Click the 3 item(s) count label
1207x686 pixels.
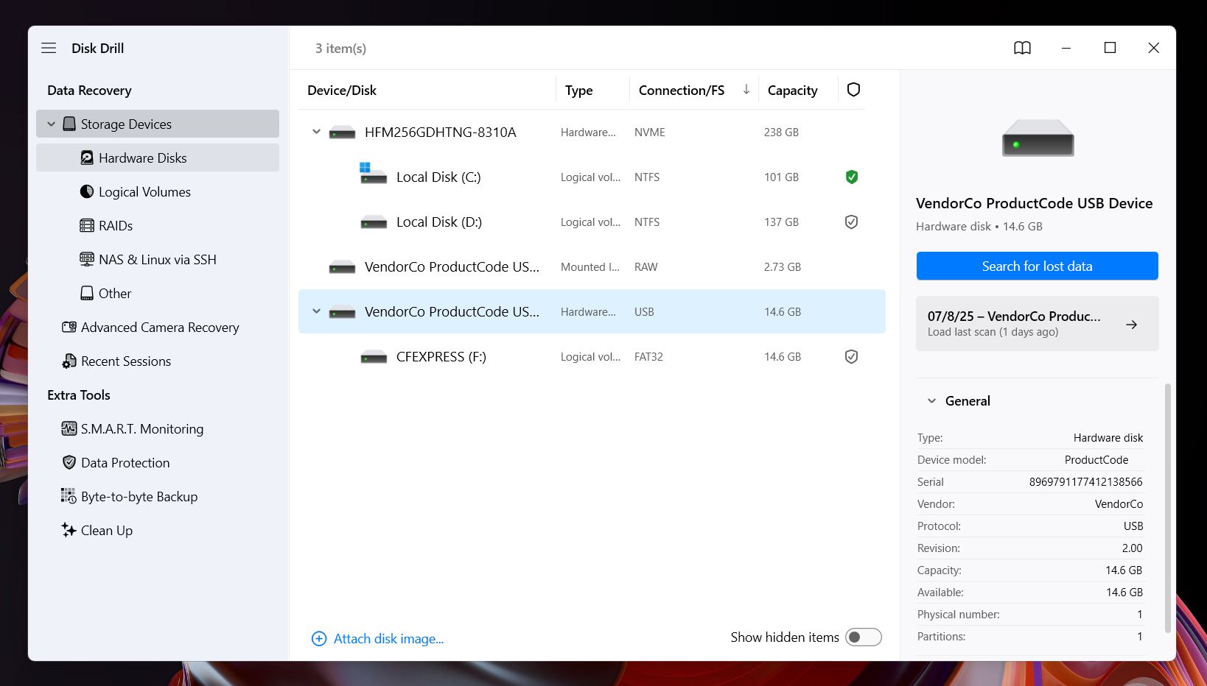pyautogui.click(x=340, y=48)
